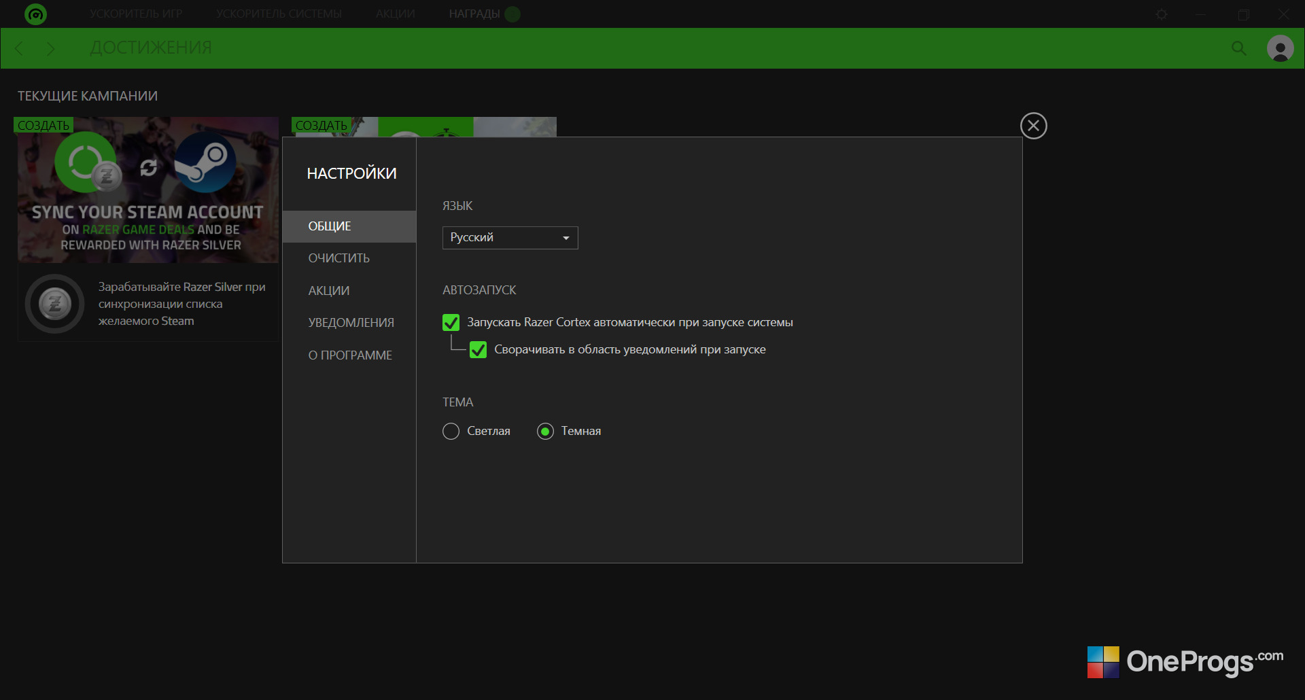1305x700 pixels.
Task: Select the Светлая theme radio button
Action: point(451,431)
